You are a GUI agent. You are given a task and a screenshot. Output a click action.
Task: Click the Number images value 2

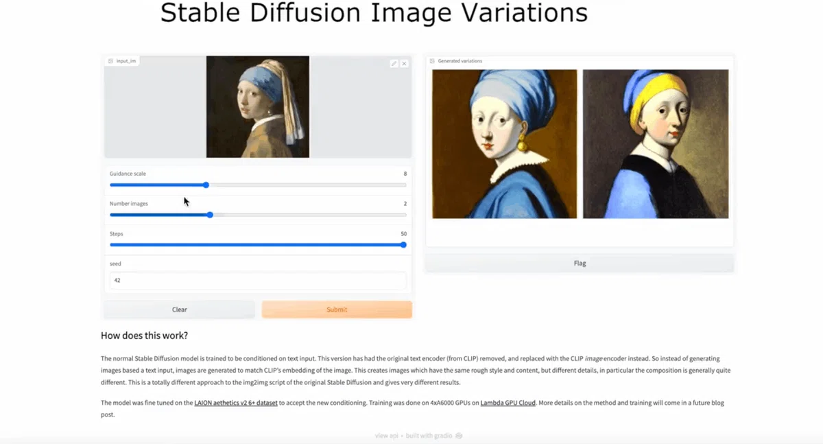(405, 204)
